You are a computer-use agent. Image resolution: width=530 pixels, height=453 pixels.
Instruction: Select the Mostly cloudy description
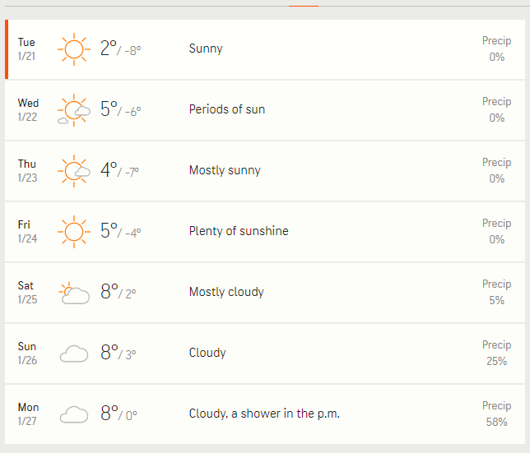[226, 292]
